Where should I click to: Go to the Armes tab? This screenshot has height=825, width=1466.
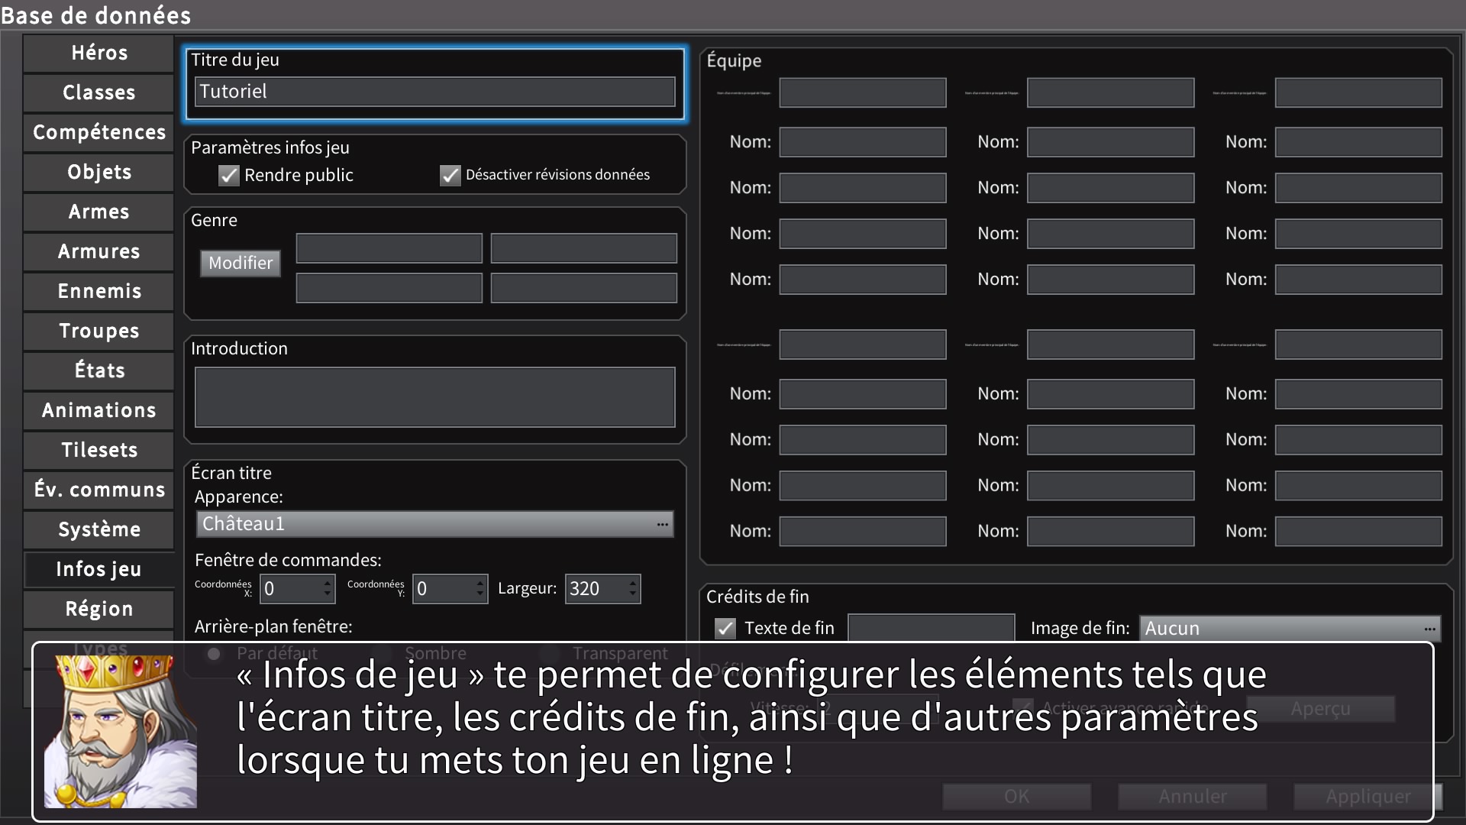pos(98,212)
